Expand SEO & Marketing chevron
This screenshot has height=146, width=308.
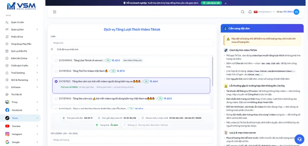pos(37,80)
